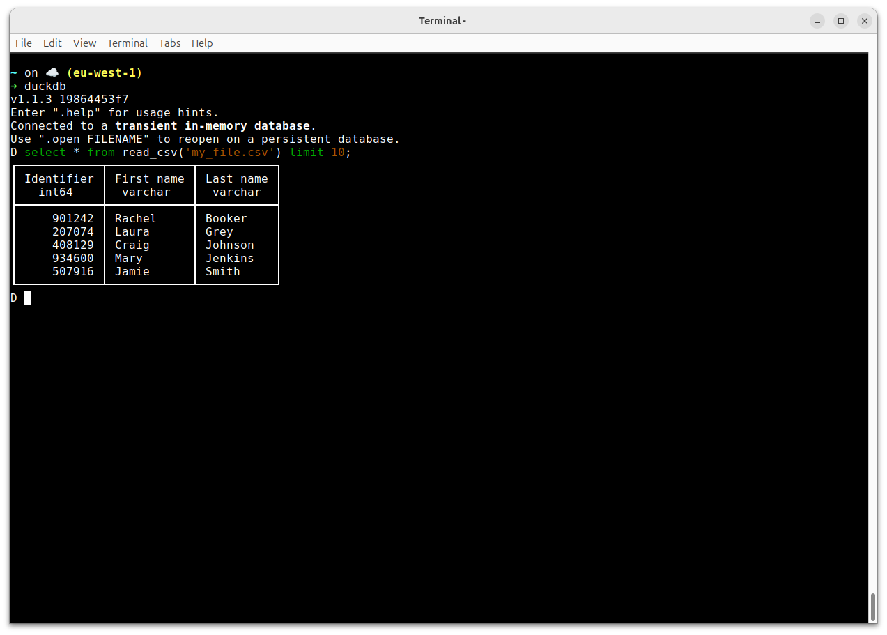Open the Tabs menu
This screenshot has height=635, width=887.
[x=169, y=43]
